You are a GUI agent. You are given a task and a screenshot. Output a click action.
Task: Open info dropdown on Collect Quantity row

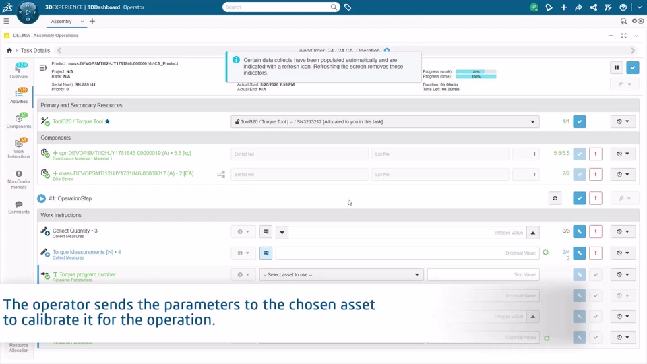pyautogui.click(x=243, y=231)
